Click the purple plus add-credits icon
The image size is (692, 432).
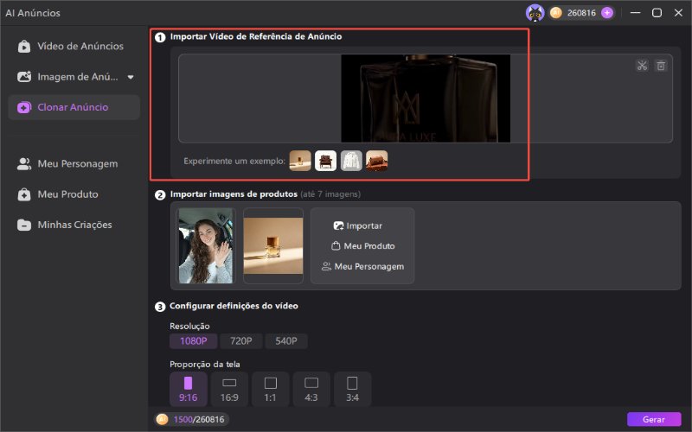607,13
